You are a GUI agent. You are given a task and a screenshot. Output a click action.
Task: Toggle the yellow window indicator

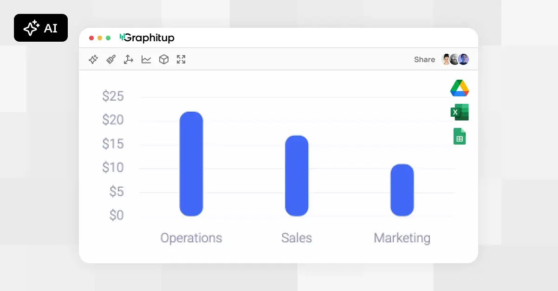(99, 38)
